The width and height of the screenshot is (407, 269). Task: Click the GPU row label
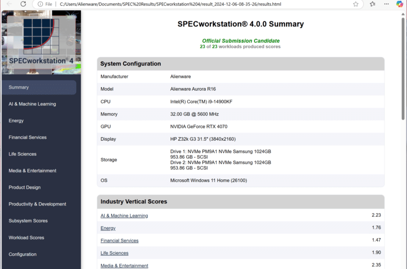105,127
